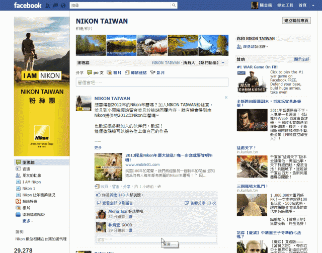Click the facebook logo
This screenshot has height=253, width=322.
(28, 6)
